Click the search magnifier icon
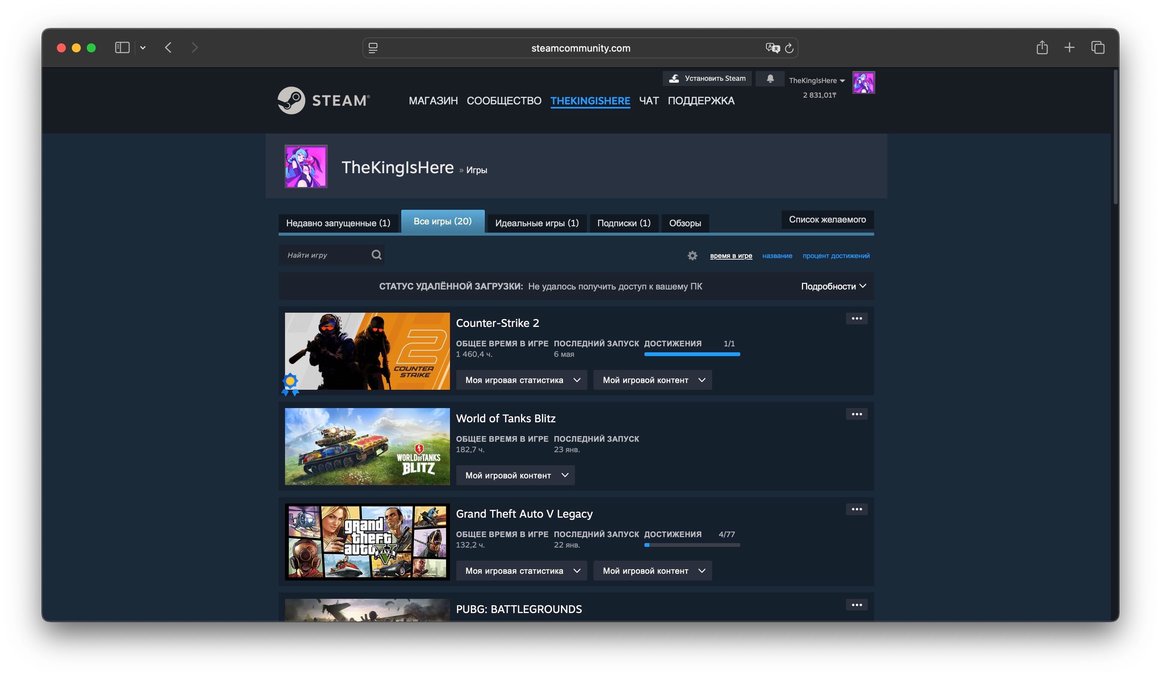Image resolution: width=1161 pixels, height=677 pixels. (x=376, y=255)
